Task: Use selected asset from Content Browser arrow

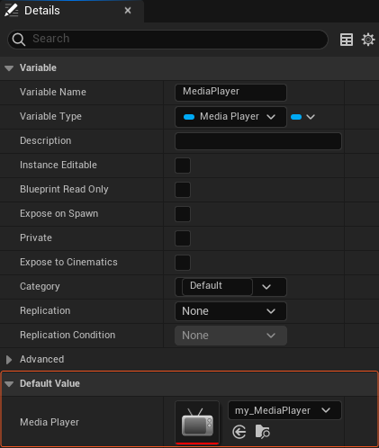Action: click(x=239, y=432)
